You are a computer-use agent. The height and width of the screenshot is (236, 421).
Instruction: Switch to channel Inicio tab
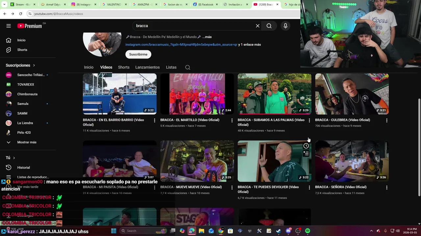(x=88, y=67)
